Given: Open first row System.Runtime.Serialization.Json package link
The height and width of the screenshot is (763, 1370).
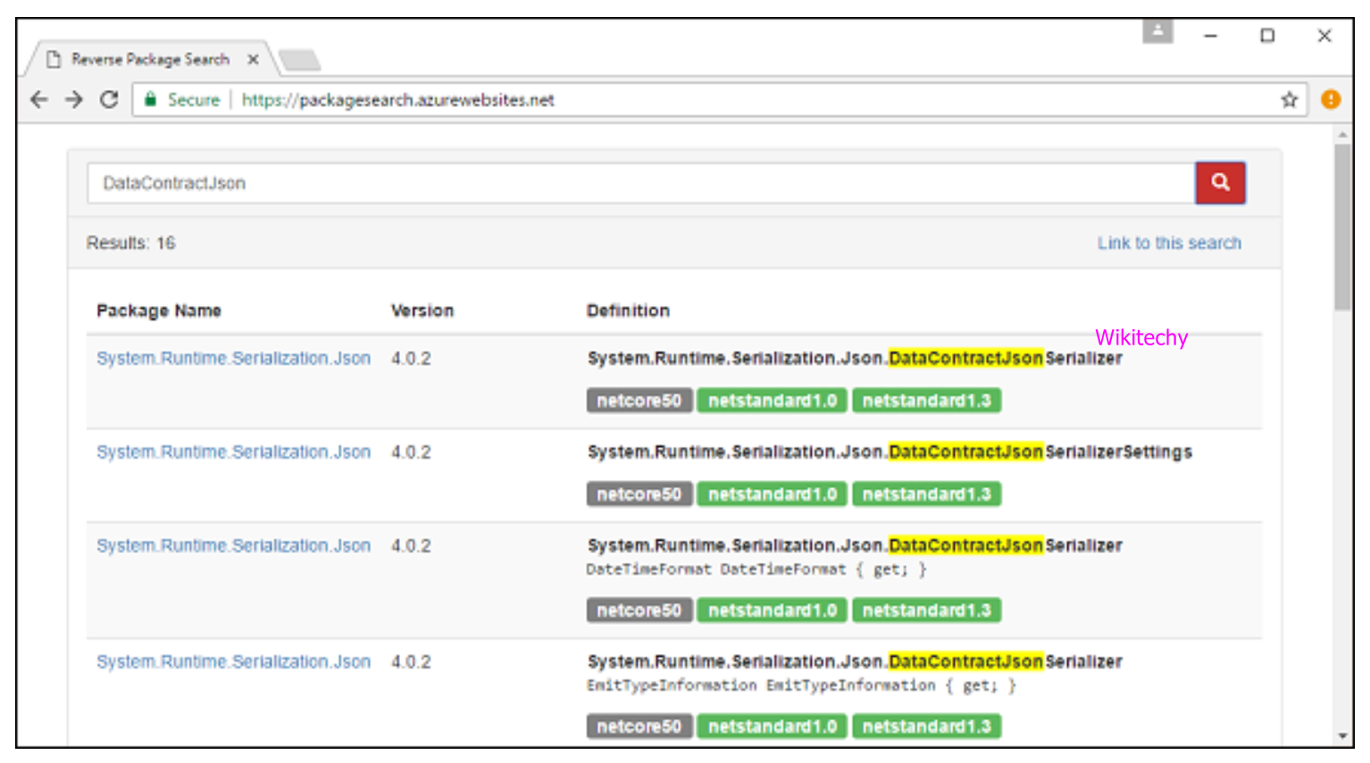Looking at the screenshot, I should coord(233,358).
